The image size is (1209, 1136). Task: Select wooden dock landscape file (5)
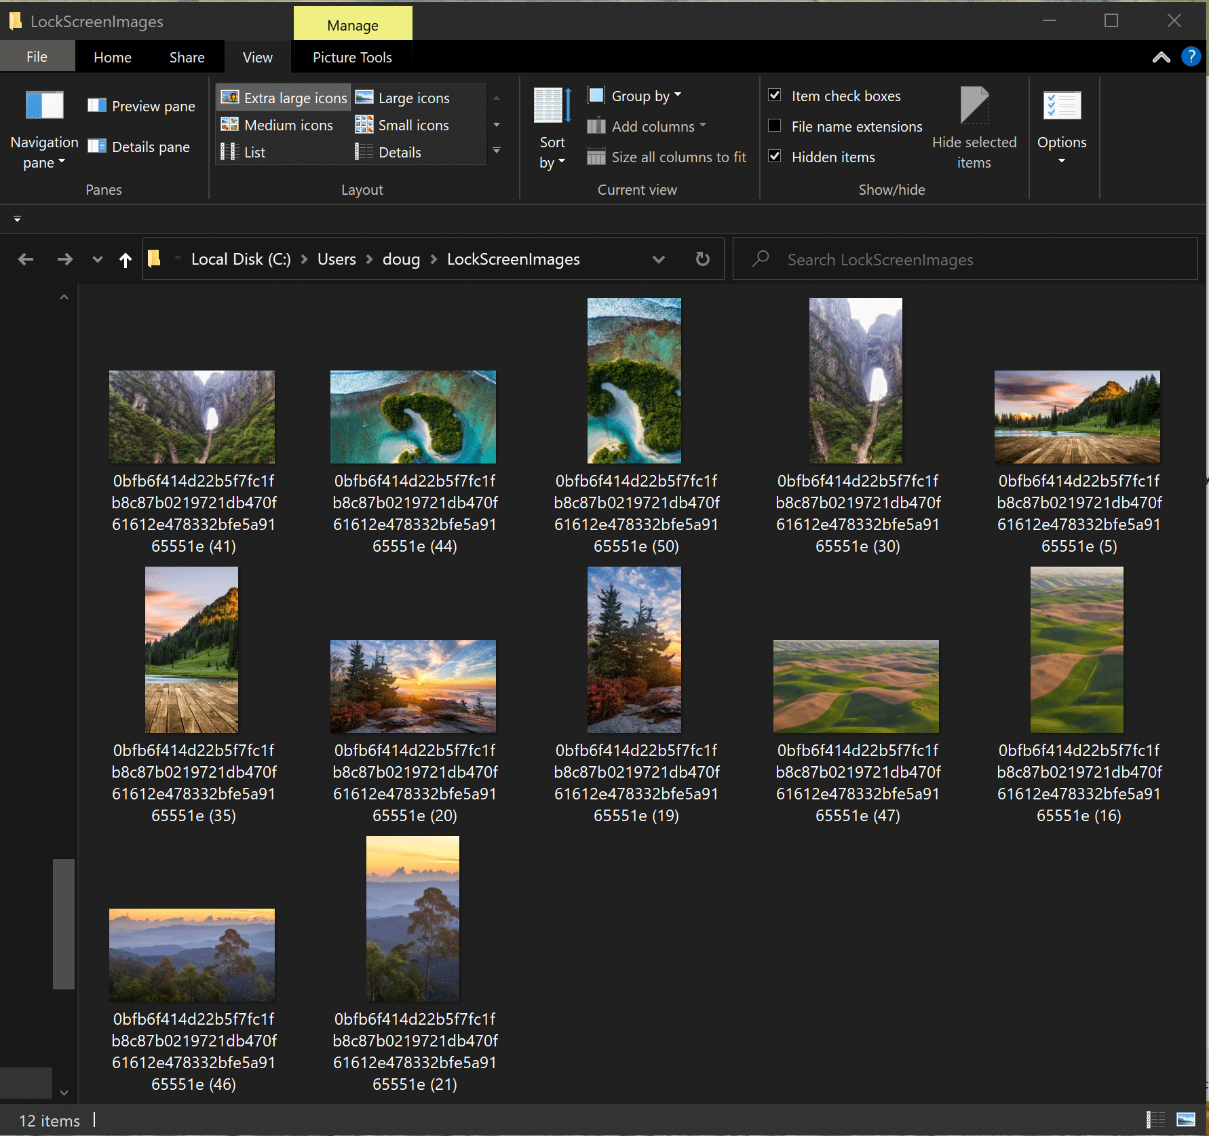1077,417
